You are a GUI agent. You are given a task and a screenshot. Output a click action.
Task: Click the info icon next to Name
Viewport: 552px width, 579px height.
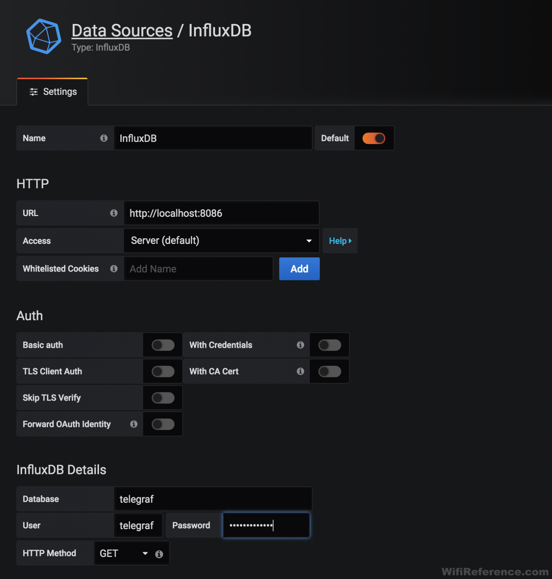pyautogui.click(x=104, y=138)
